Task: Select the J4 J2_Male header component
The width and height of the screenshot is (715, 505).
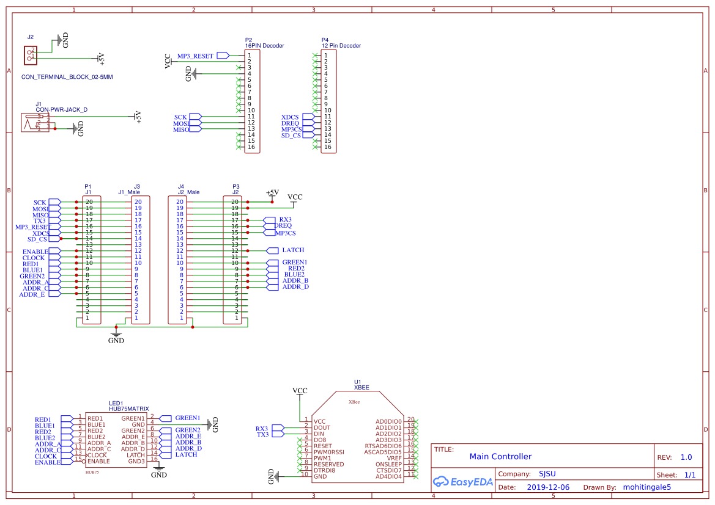Action: pyautogui.click(x=177, y=260)
